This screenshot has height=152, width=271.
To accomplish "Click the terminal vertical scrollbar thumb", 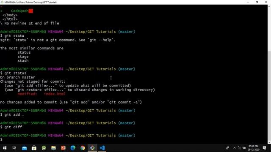I will 269,96.
